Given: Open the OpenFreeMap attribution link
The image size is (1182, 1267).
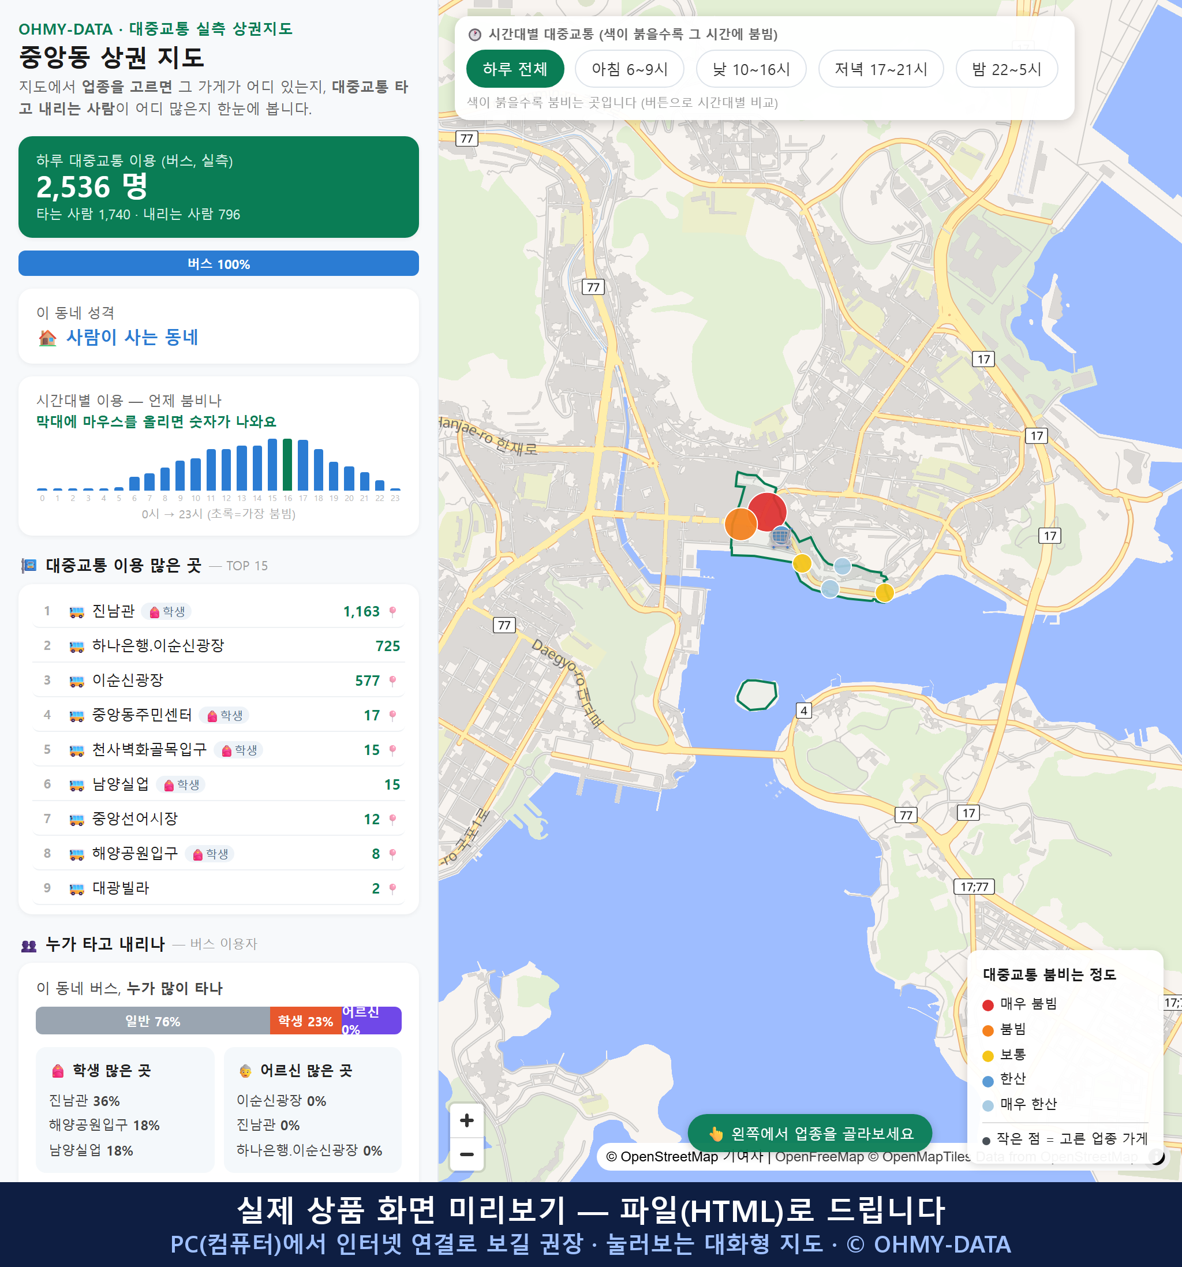Looking at the screenshot, I should (820, 1156).
